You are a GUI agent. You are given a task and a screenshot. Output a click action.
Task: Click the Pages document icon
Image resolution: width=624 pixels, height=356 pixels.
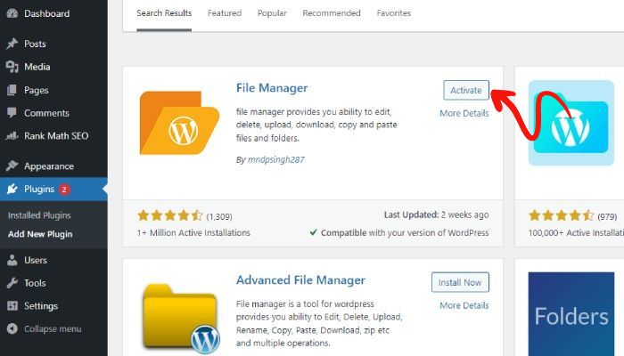12,90
